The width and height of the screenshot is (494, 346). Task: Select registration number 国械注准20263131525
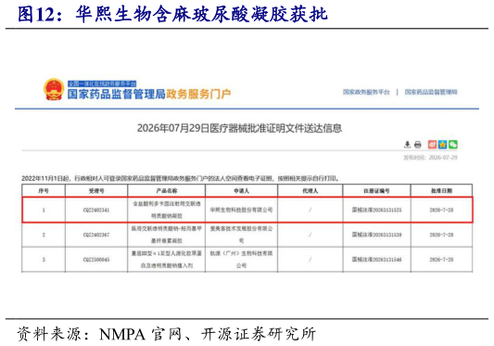tap(377, 210)
